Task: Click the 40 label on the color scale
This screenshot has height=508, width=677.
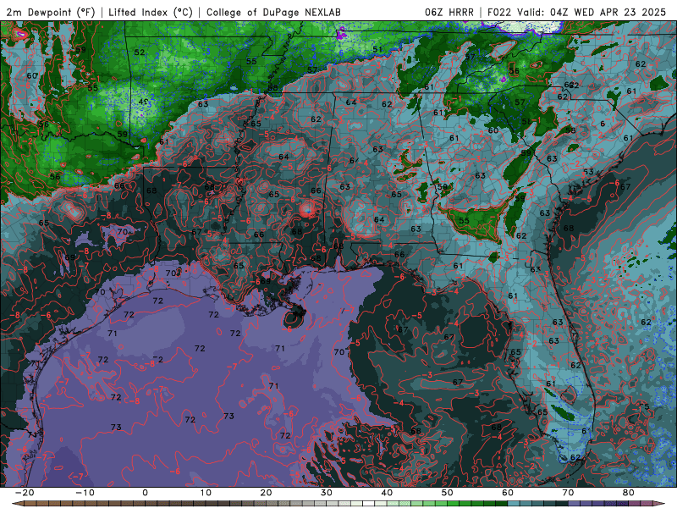Action: (387, 493)
